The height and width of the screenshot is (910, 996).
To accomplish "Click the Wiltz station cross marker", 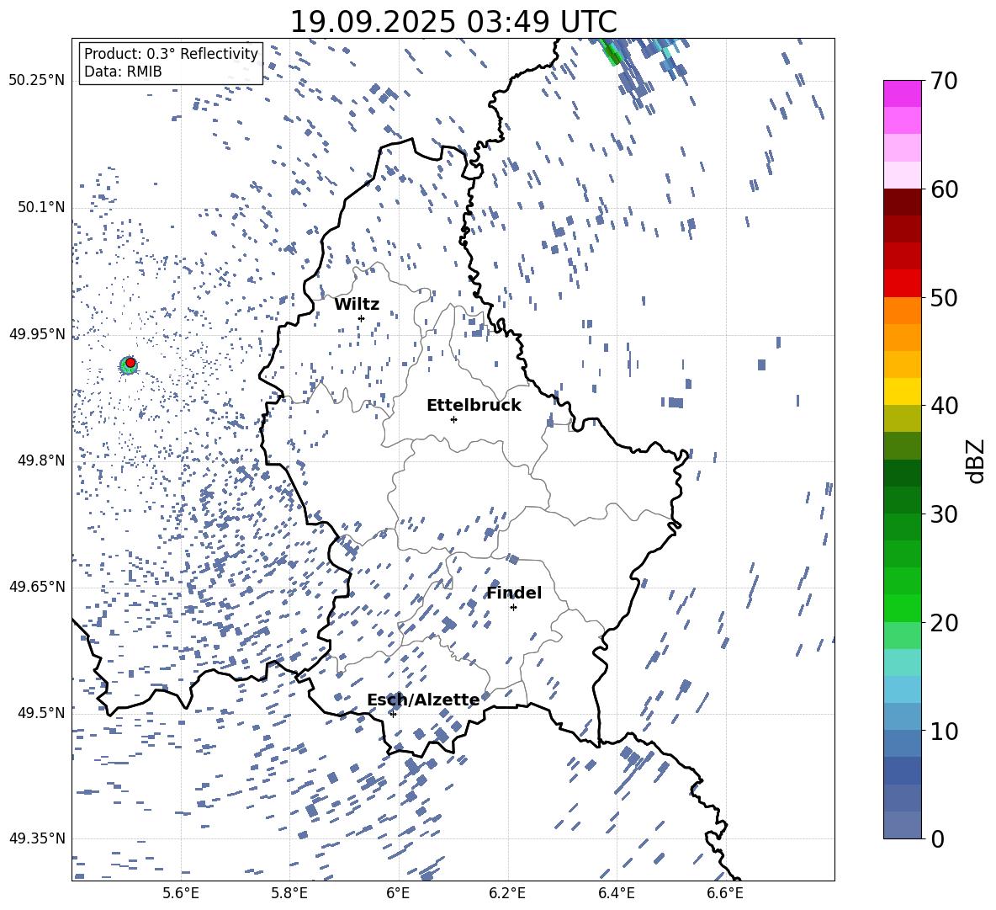I will coord(362,318).
